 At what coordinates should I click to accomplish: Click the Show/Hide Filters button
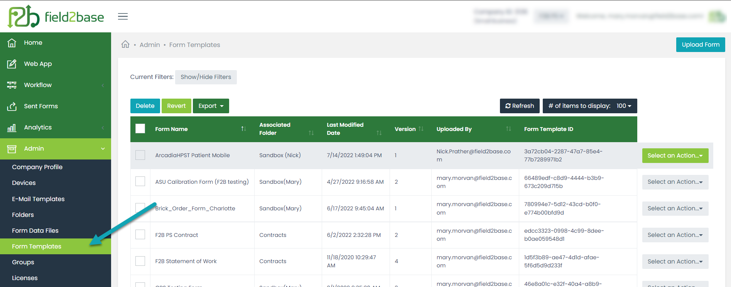tap(206, 77)
